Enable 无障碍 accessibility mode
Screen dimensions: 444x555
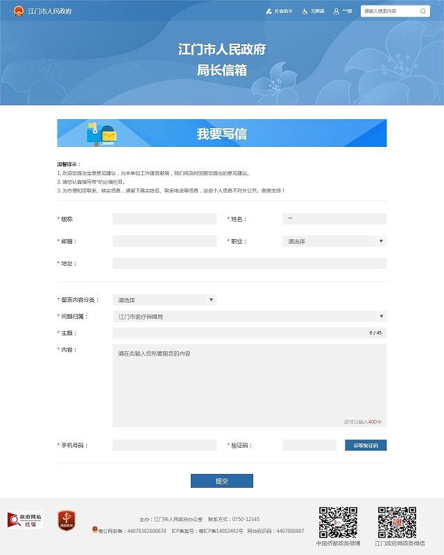click(x=314, y=11)
